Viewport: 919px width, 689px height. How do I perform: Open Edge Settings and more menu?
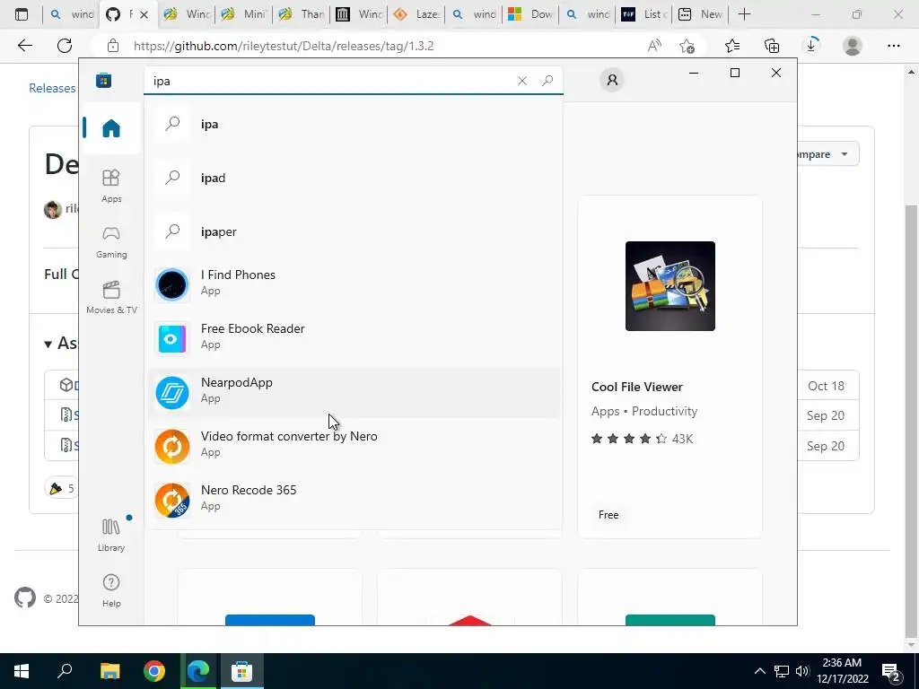(893, 46)
